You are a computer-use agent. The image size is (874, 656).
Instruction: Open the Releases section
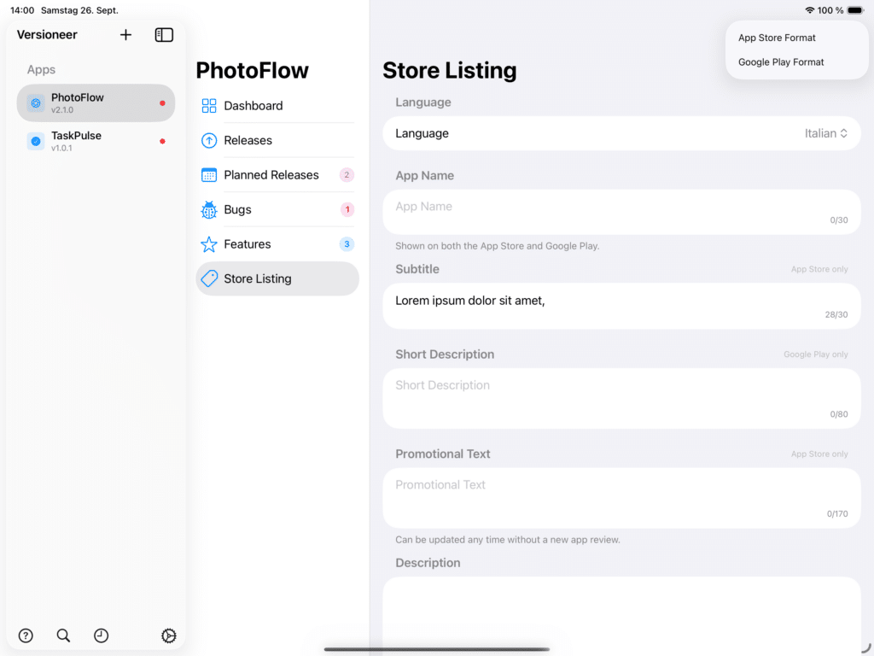coord(277,140)
